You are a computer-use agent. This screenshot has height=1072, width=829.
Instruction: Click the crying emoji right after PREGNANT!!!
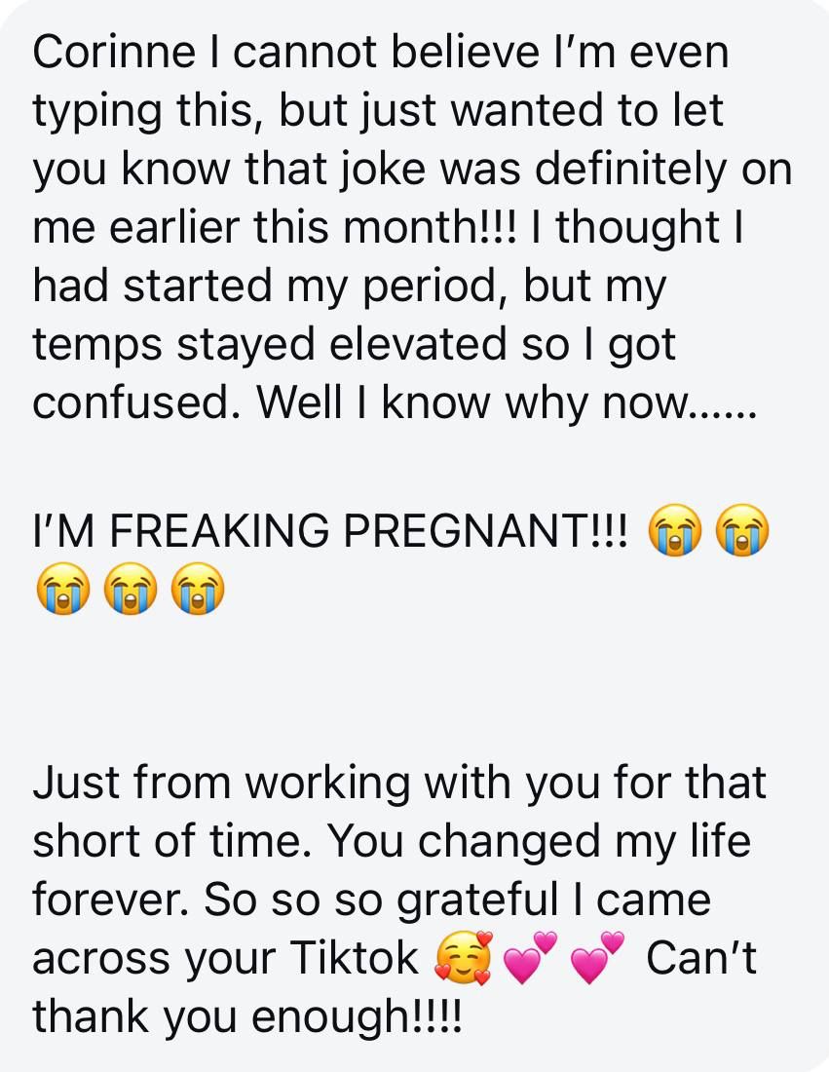(x=674, y=530)
